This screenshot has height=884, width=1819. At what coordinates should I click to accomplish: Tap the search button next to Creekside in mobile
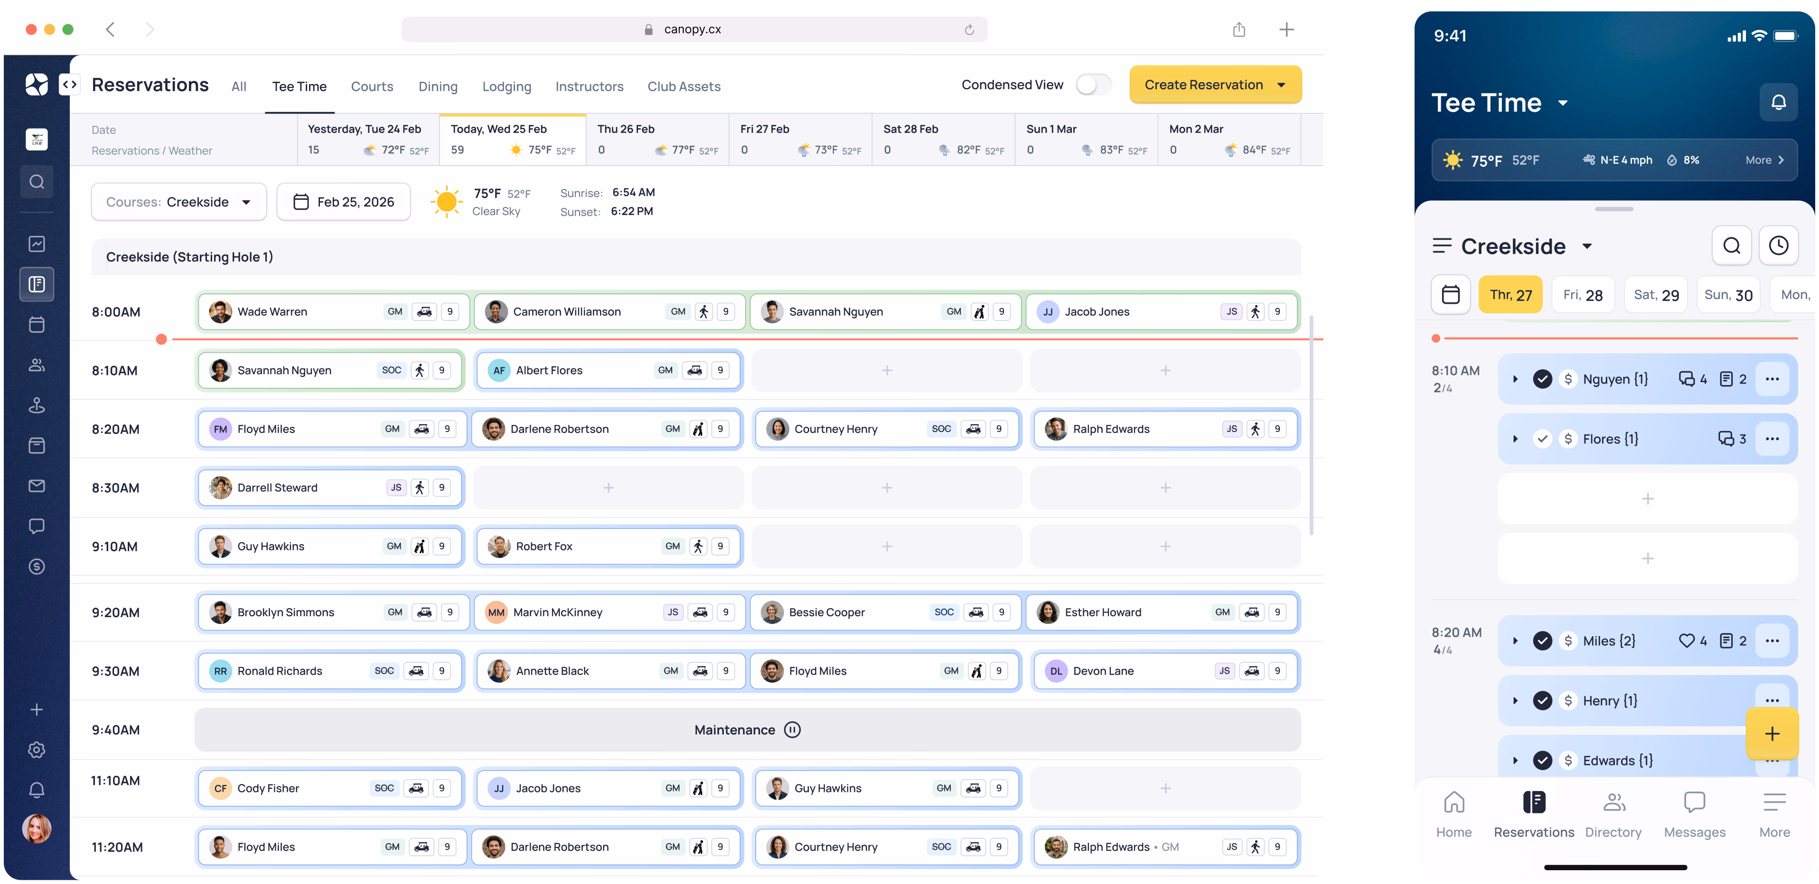coord(1732,246)
